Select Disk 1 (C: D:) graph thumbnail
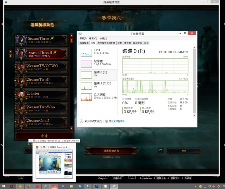The image size is (225, 189). click(86, 86)
